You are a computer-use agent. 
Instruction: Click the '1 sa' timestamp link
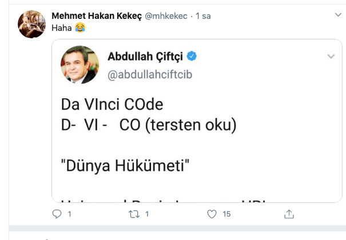point(203,16)
